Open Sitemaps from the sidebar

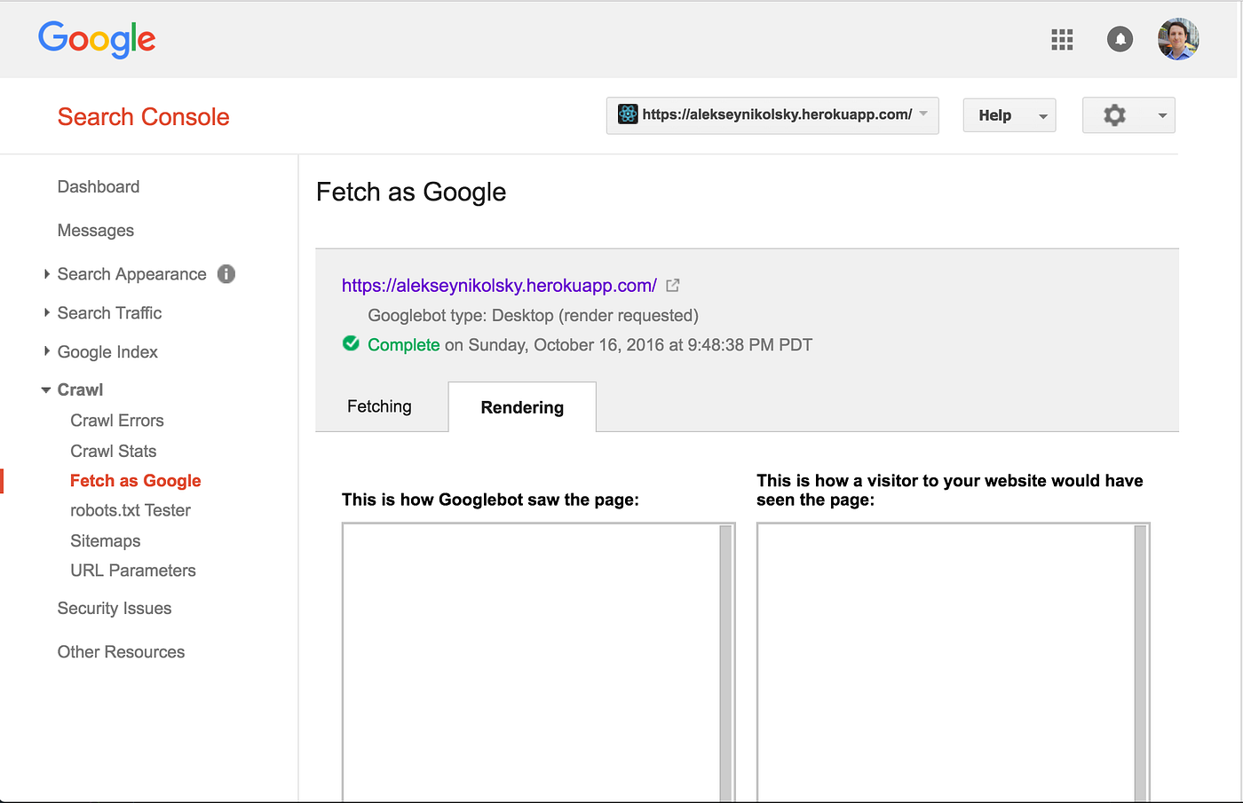[x=105, y=540]
